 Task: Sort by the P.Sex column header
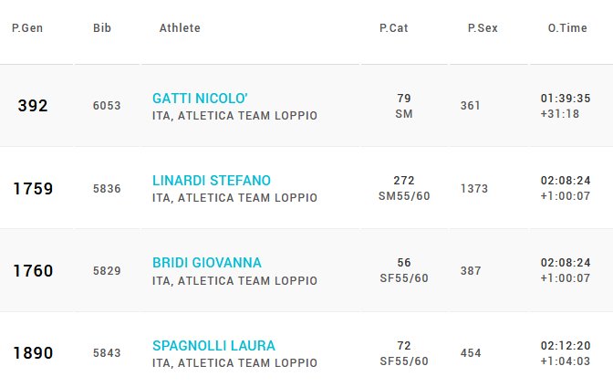483,28
